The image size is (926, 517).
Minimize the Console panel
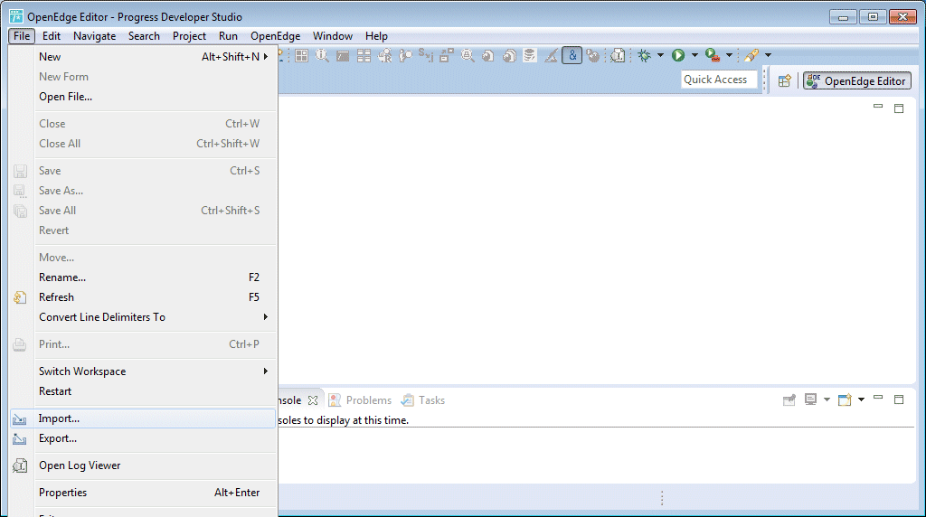click(x=878, y=399)
